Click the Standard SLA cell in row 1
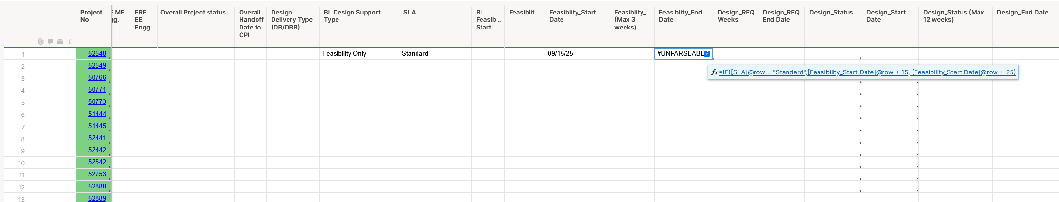This screenshot has height=202, width=1059. click(x=435, y=54)
